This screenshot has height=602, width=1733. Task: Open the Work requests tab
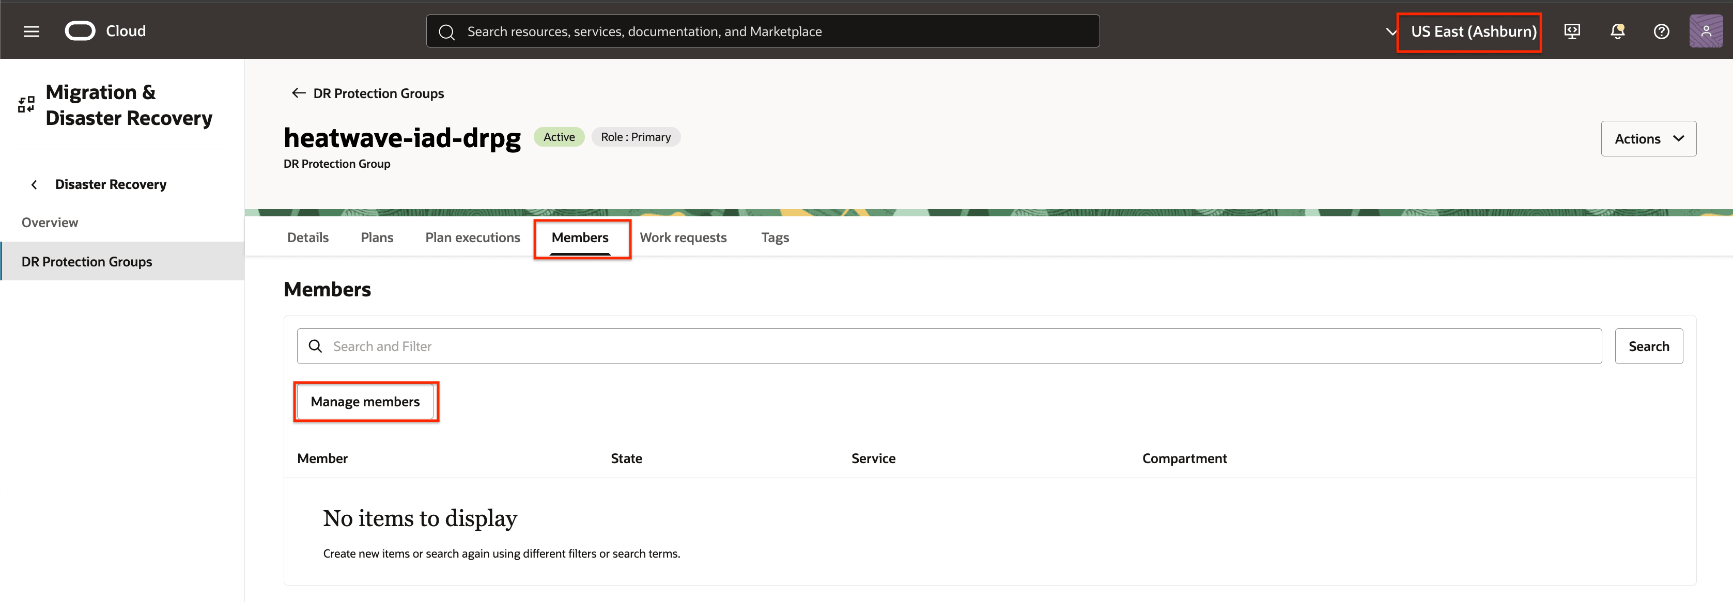pos(683,238)
